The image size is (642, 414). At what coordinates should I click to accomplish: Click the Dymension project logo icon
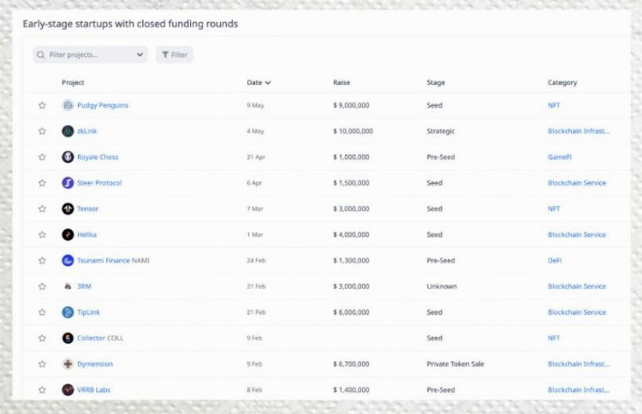68,364
